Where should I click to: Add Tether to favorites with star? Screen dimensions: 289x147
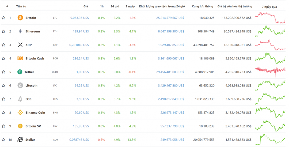3,72
